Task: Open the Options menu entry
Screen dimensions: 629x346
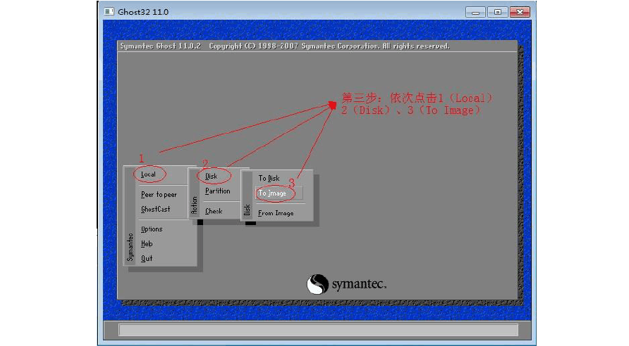Action: click(152, 229)
